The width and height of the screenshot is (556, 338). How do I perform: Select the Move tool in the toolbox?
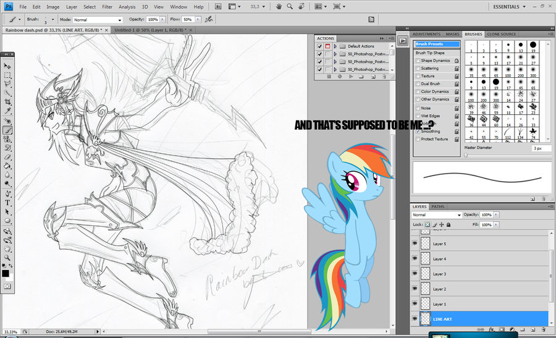pos(7,65)
